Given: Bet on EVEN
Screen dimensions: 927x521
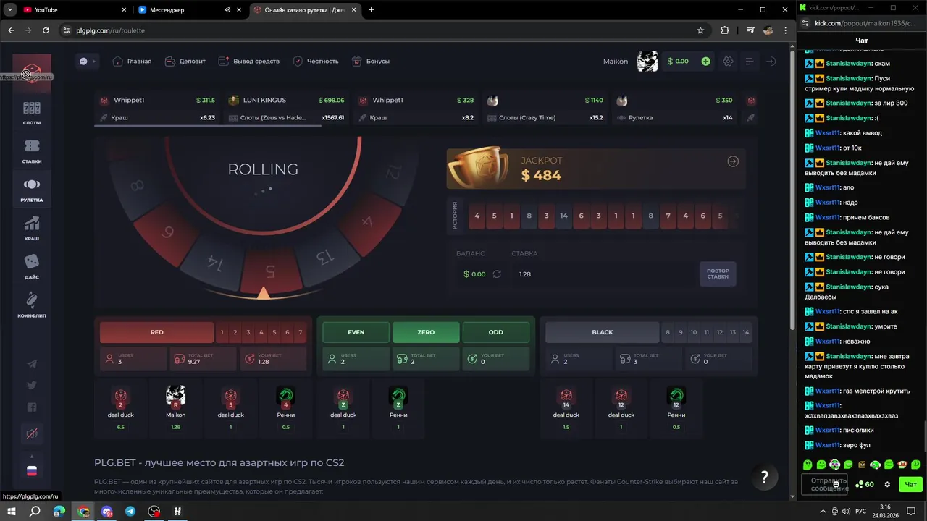Looking at the screenshot, I should pyautogui.click(x=356, y=332).
